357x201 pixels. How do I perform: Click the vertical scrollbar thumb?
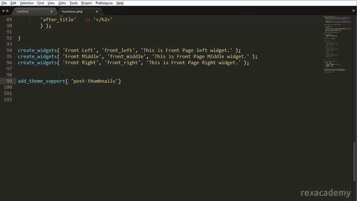354,162
